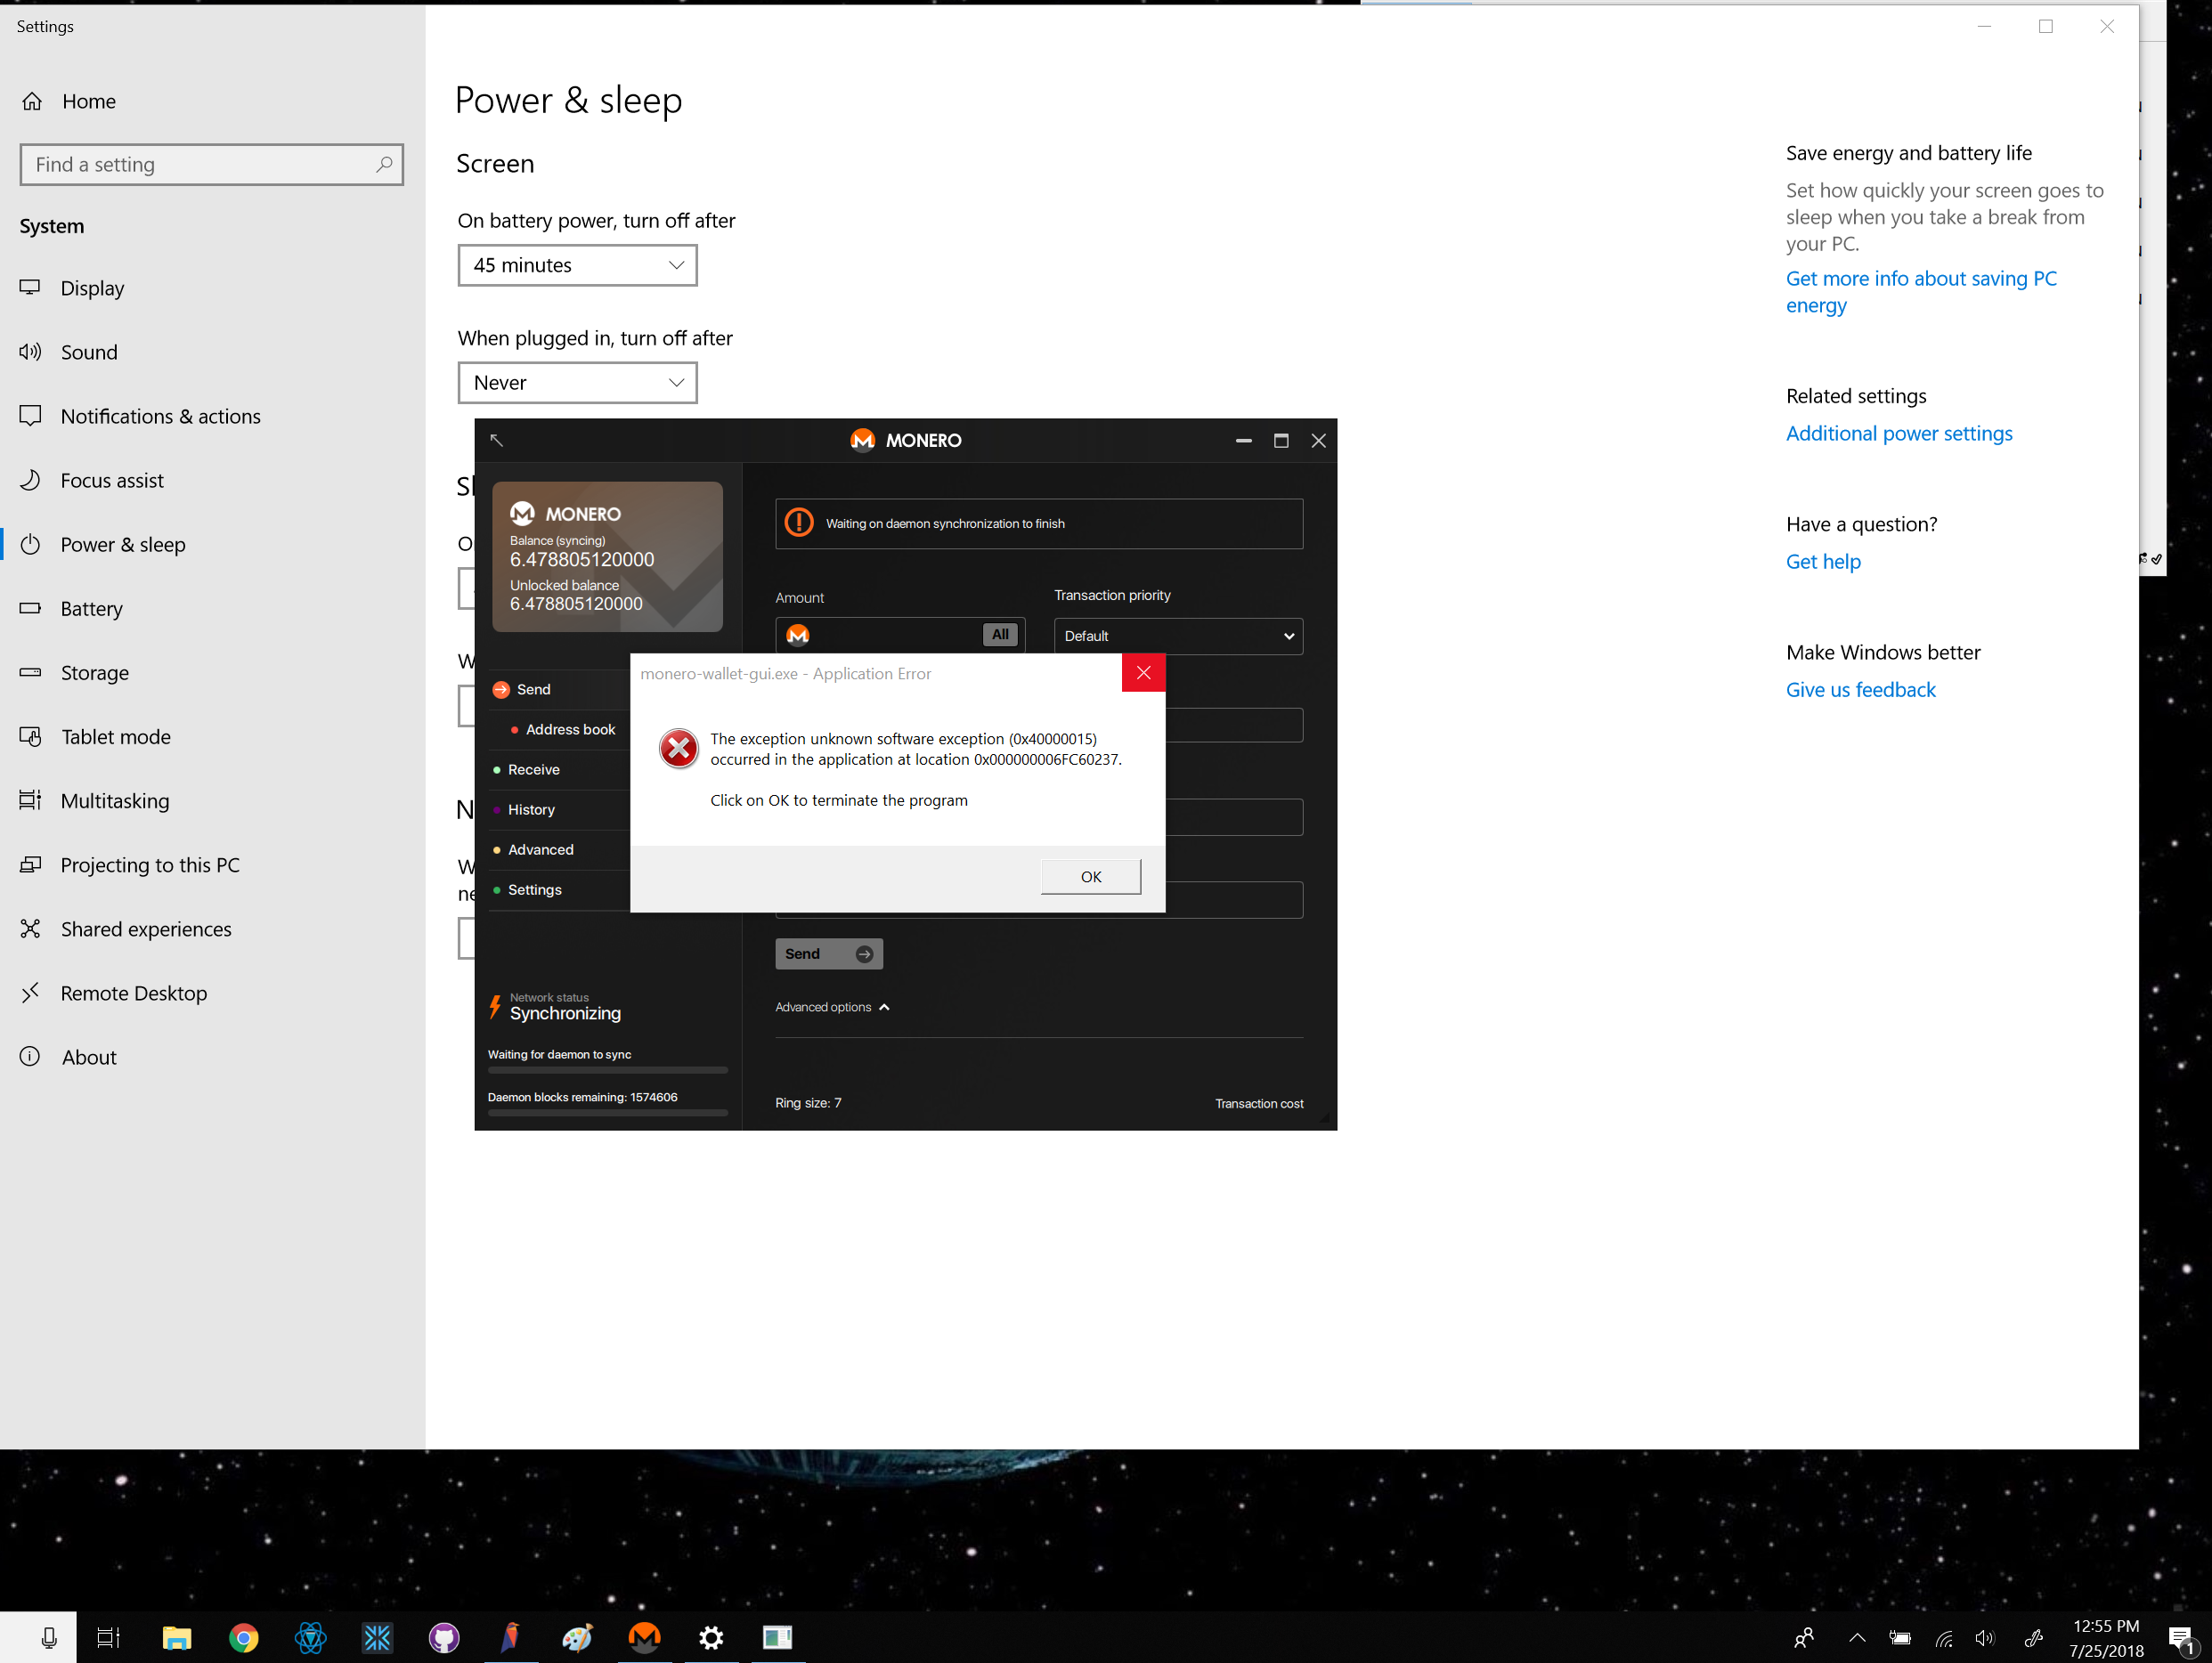Click the All amount button in Monero
2212x1663 pixels.
1000,634
